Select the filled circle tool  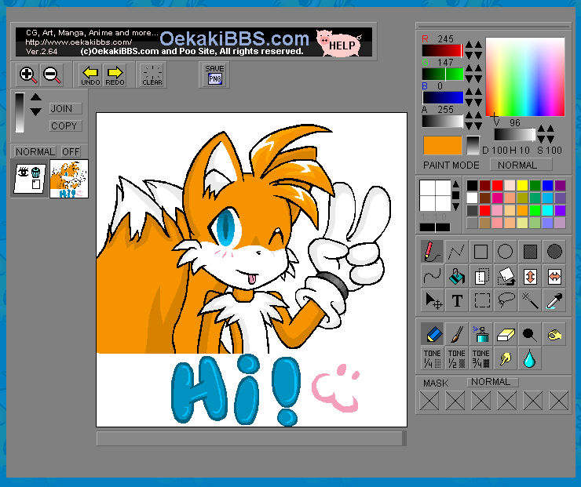tap(554, 252)
